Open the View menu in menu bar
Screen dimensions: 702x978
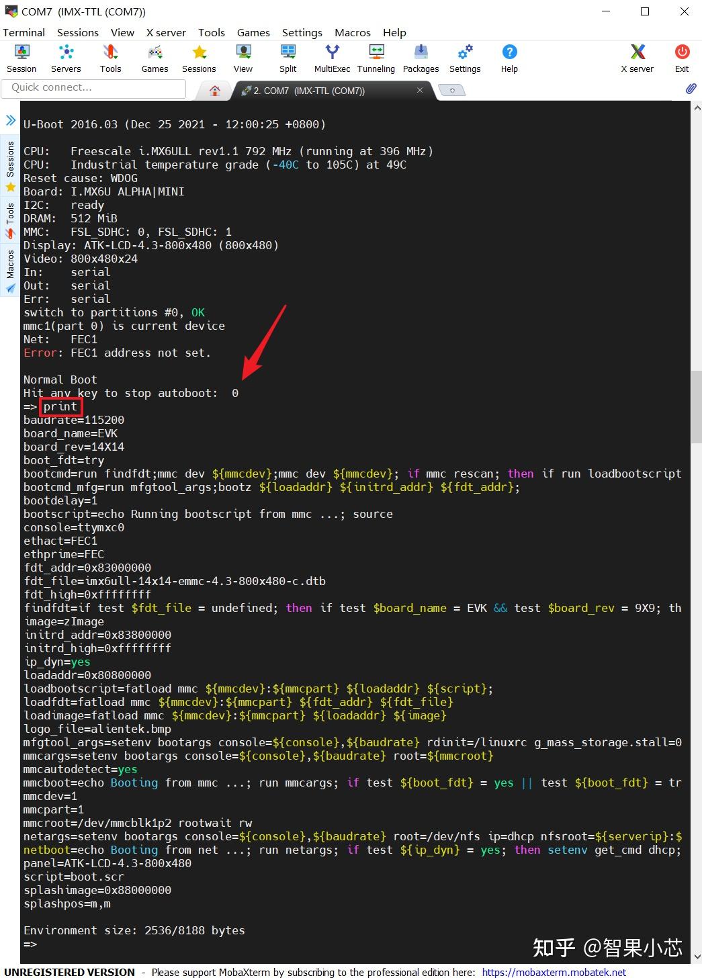point(122,32)
